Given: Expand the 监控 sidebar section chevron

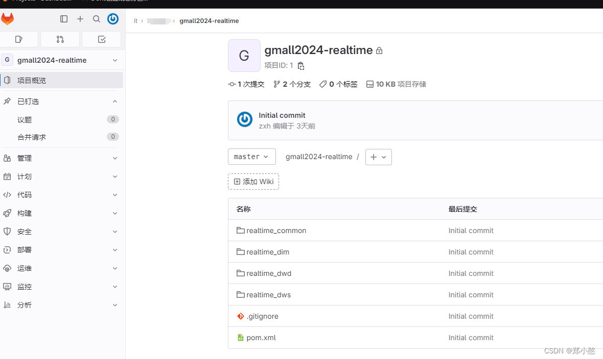Looking at the screenshot, I should [114, 287].
